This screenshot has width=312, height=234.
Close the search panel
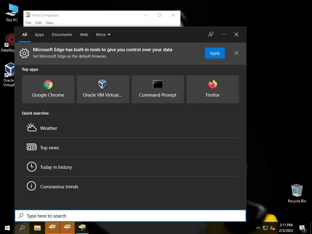236,34
